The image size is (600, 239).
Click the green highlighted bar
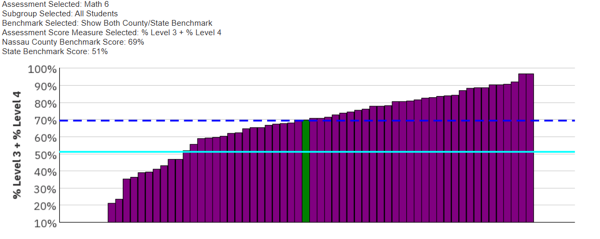click(x=306, y=171)
